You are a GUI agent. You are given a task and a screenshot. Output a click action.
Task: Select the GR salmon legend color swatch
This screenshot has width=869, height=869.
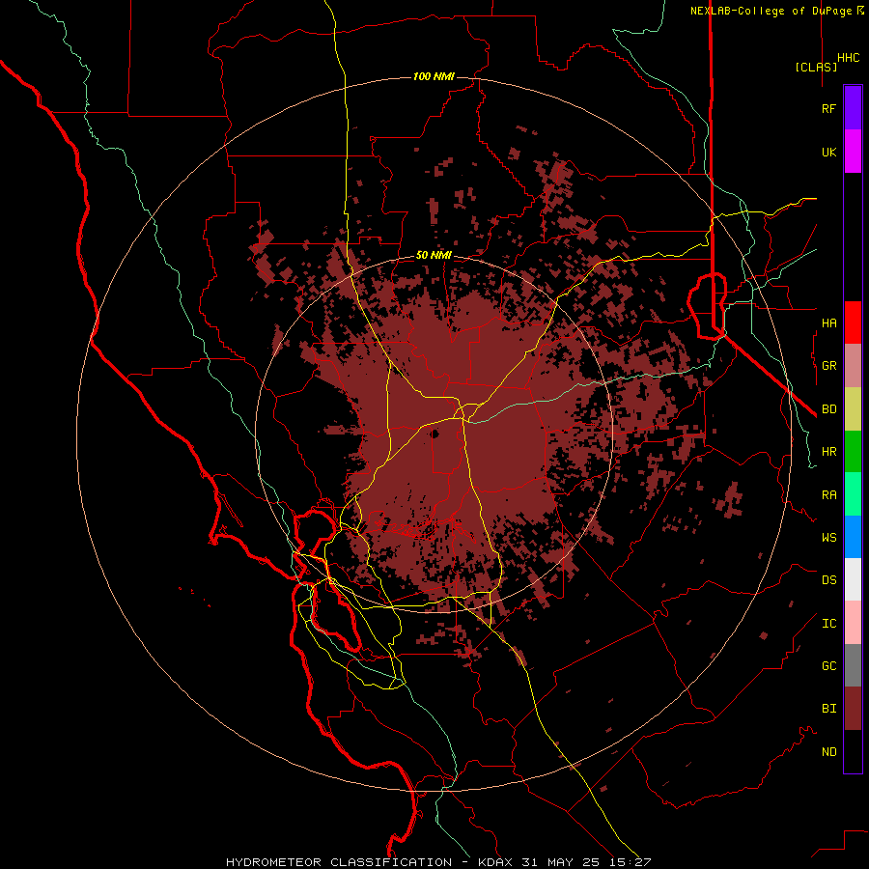point(853,366)
